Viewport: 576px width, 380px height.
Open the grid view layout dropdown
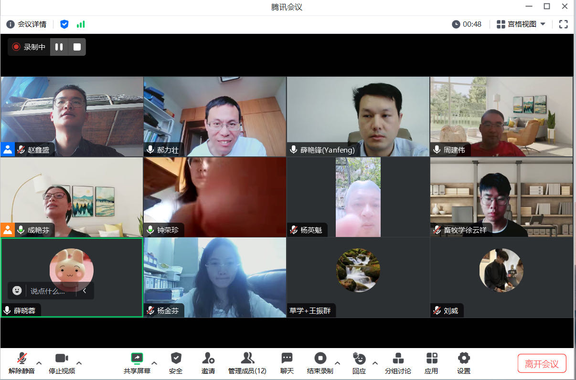pyautogui.click(x=521, y=24)
